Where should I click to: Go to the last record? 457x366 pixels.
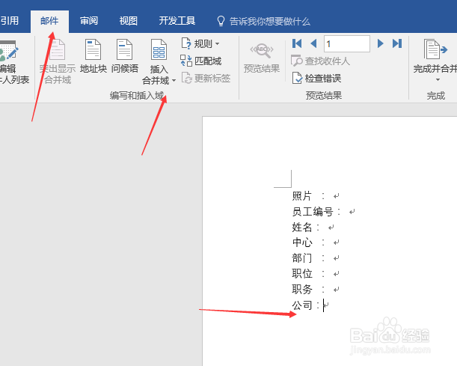(x=397, y=43)
